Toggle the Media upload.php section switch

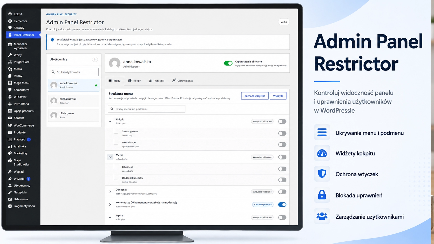tap(282, 157)
